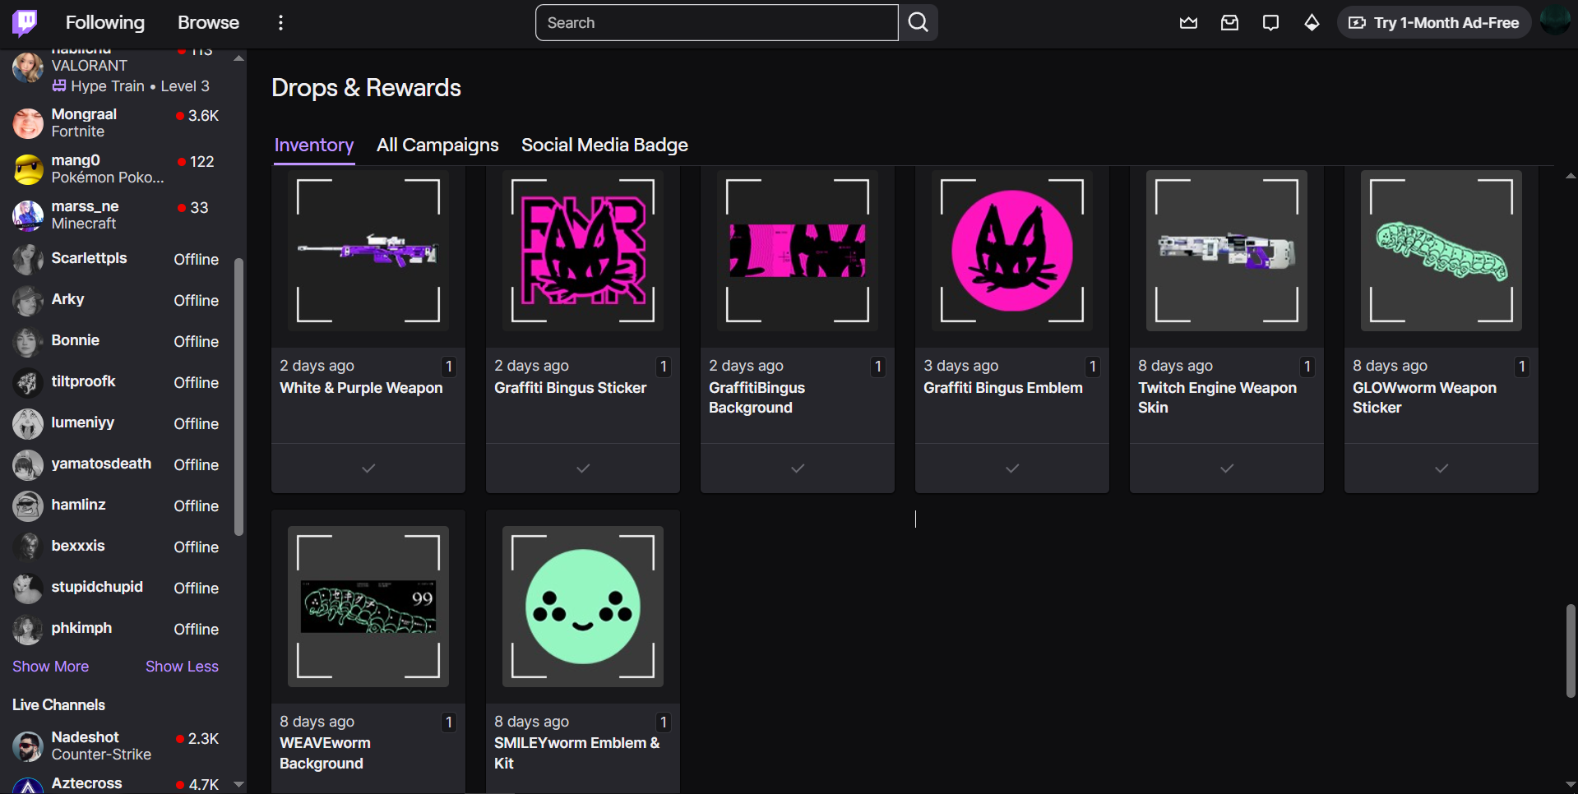This screenshot has height=794, width=1578.
Task: Click the Twitch home logo
Action: pos(25,22)
